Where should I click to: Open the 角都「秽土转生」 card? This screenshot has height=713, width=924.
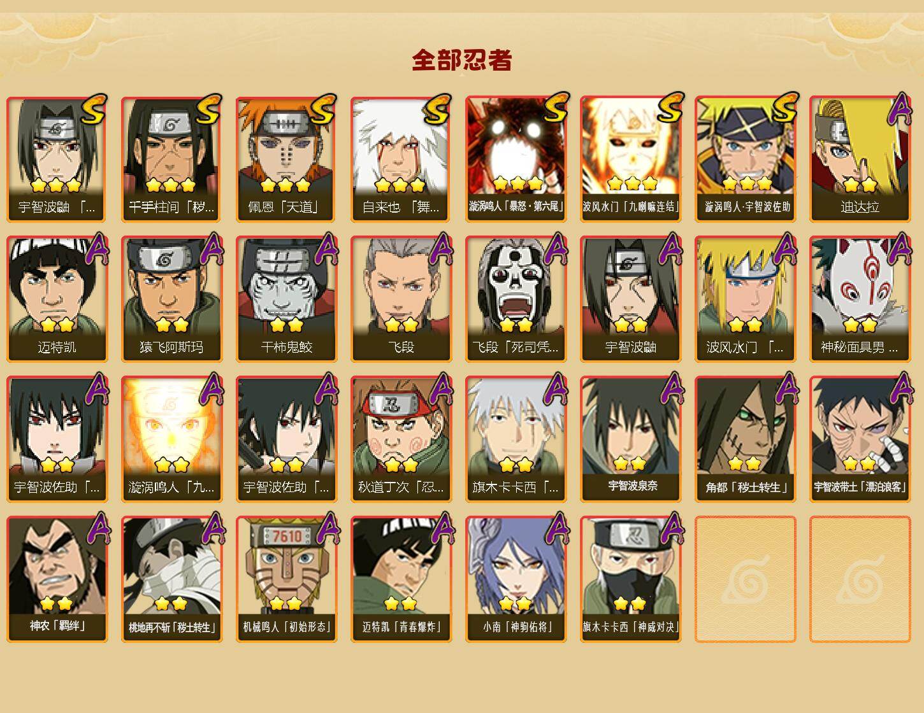745,439
